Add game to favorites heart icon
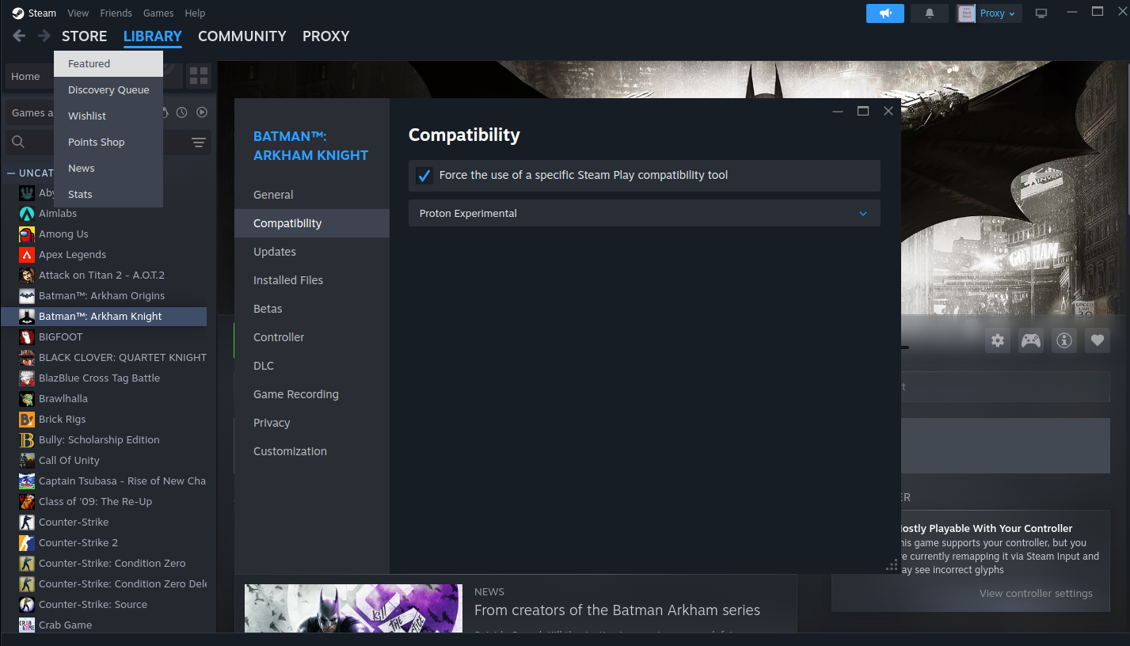Viewport: 1130px width, 646px height. click(1098, 340)
